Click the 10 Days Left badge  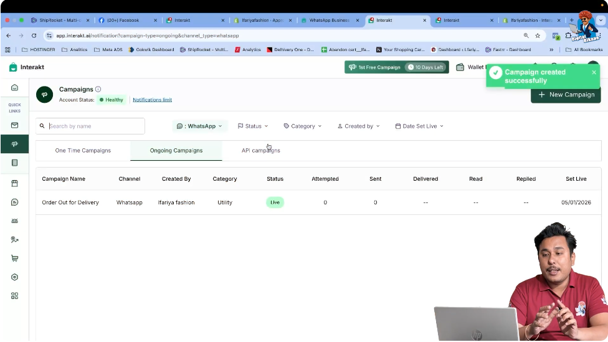click(425, 67)
